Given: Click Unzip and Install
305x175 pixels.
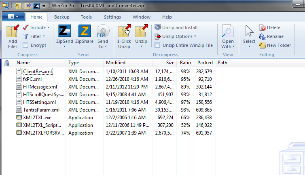Looking at the screenshot, I should (x=176, y=27).
